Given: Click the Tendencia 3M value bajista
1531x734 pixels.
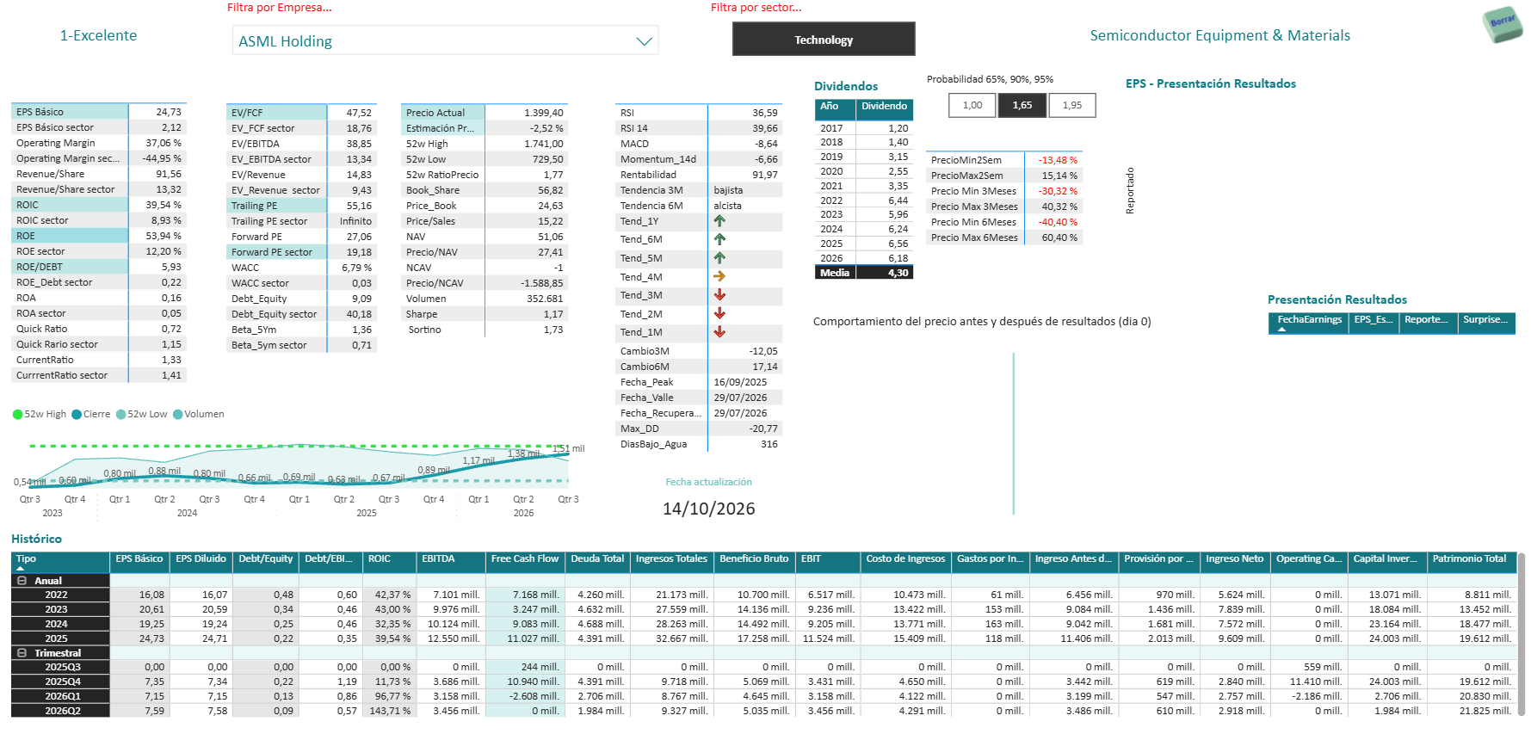Looking at the screenshot, I should pos(728,190).
